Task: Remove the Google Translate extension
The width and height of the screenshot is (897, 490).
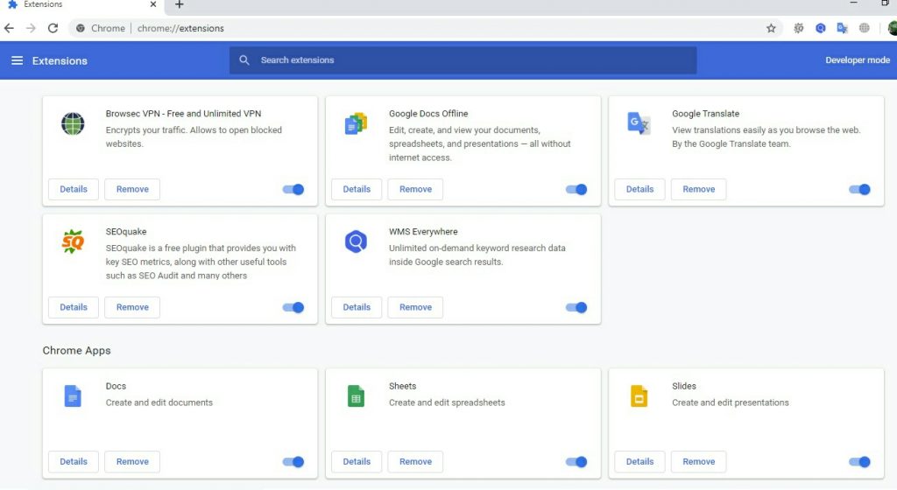Action: [x=698, y=189]
